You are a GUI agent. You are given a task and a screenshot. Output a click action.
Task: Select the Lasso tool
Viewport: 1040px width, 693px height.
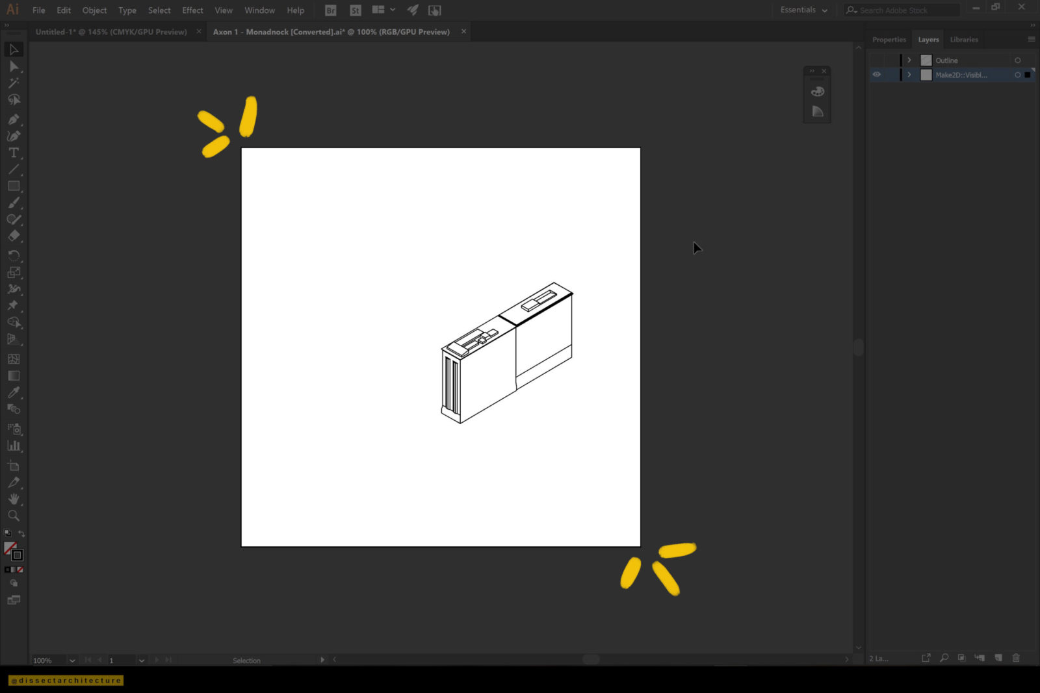coord(14,100)
